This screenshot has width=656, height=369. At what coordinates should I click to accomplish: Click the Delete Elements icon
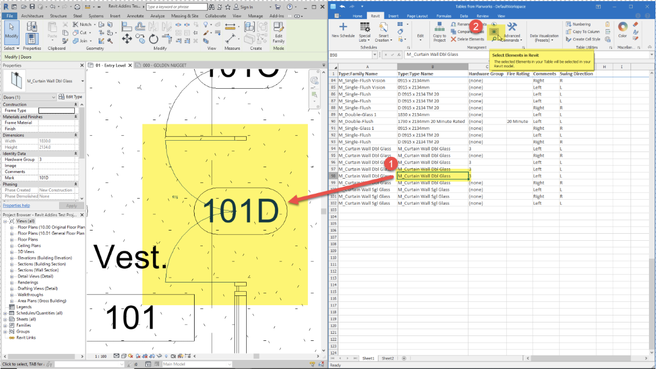click(x=454, y=39)
